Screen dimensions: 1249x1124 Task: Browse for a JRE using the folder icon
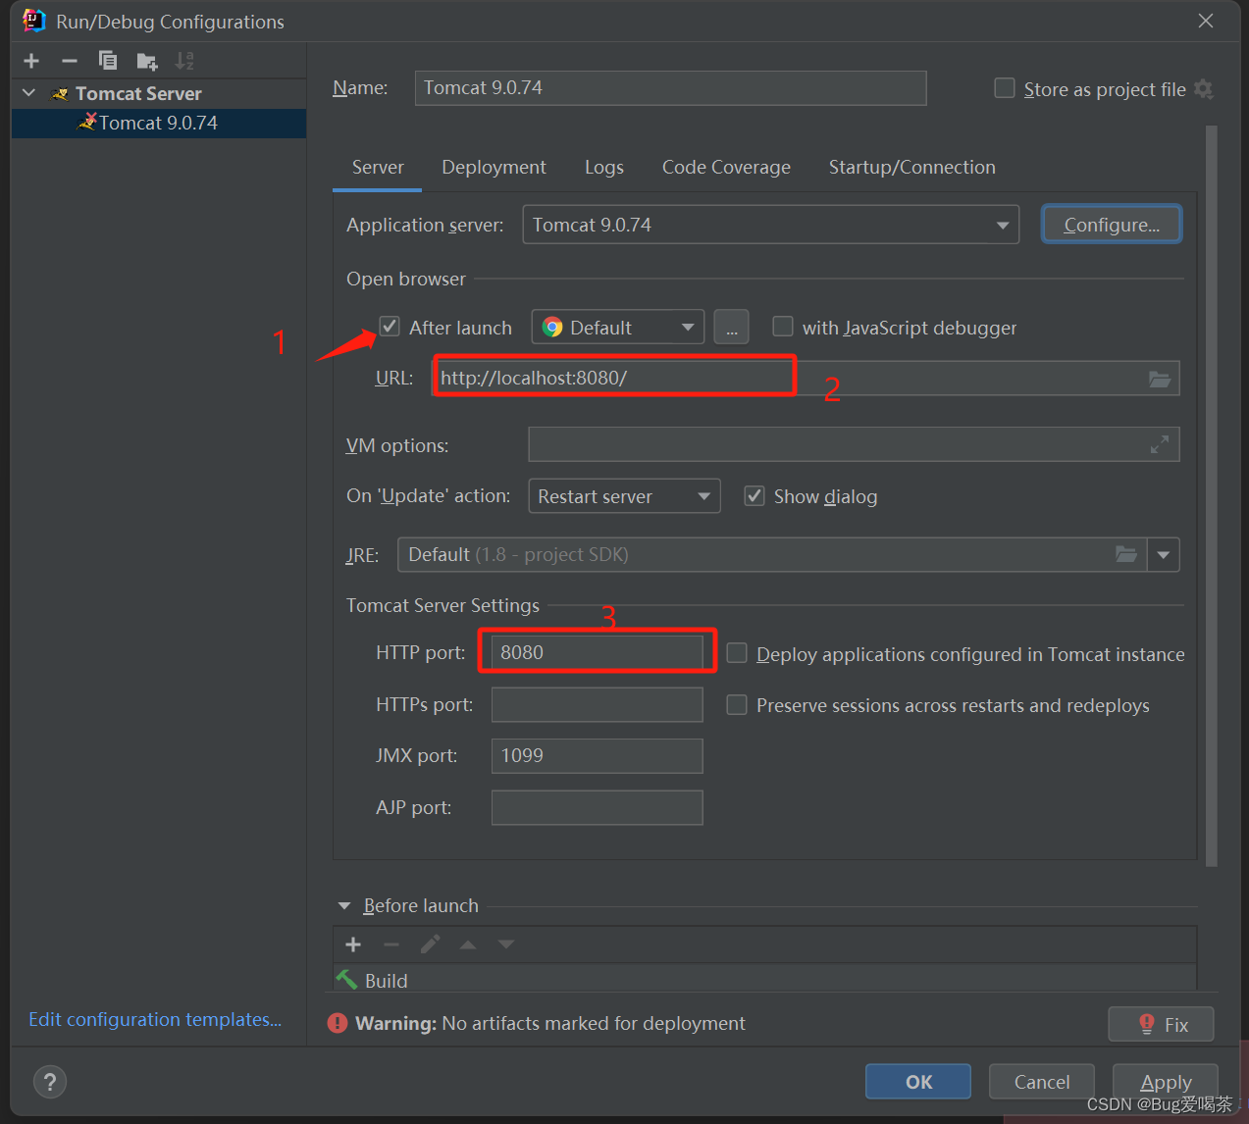coord(1126,555)
